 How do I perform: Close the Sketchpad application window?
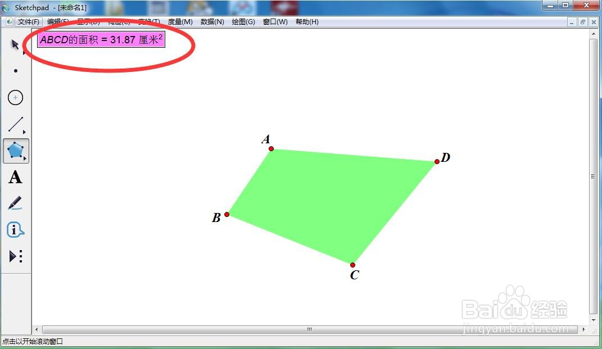point(586,6)
